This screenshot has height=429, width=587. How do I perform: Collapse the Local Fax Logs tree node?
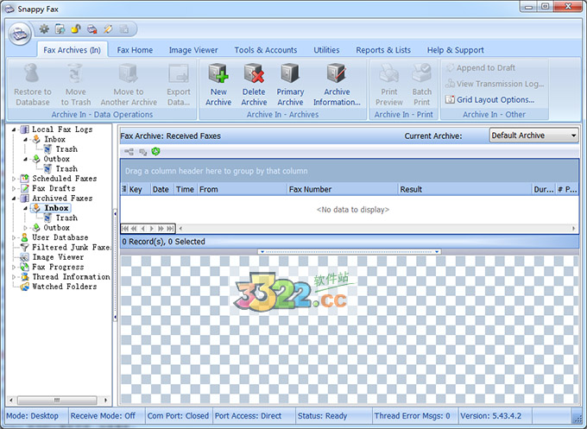tap(13, 129)
